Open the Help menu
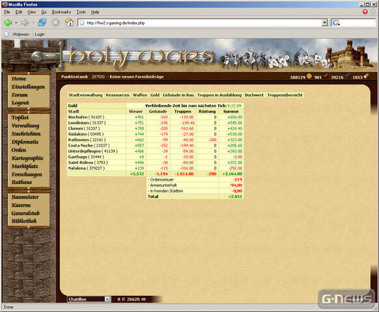 [95, 12]
